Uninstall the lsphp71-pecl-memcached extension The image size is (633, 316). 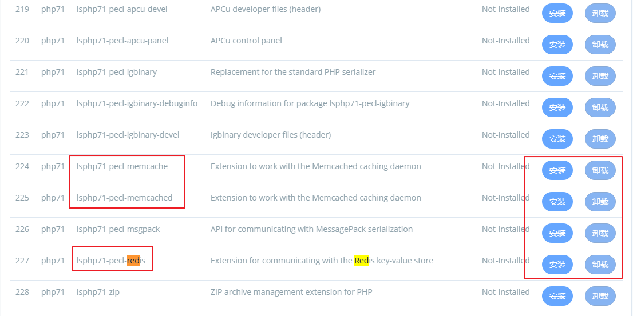pyautogui.click(x=600, y=202)
